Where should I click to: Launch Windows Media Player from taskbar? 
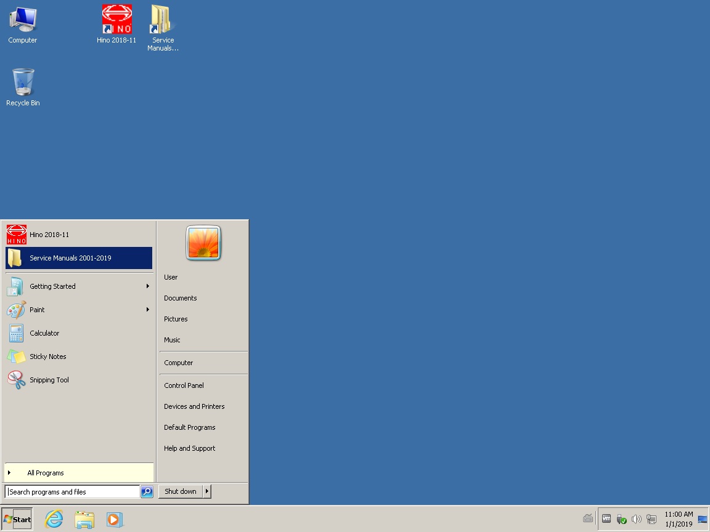pyautogui.click(x=115, y=519)
